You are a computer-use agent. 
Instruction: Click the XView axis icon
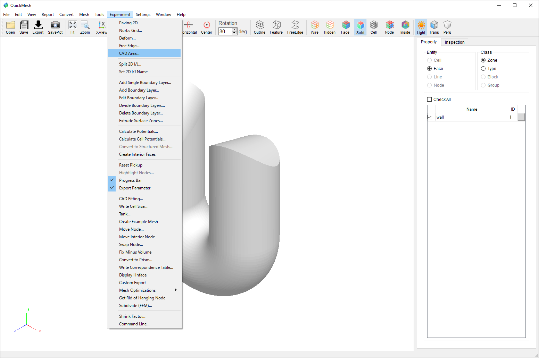(x=101, y=27)
